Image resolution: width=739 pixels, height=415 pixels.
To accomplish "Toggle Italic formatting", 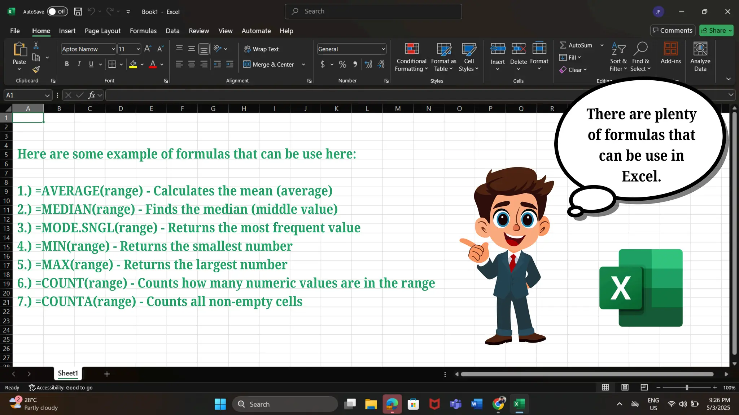I will [x=79, y=64].
